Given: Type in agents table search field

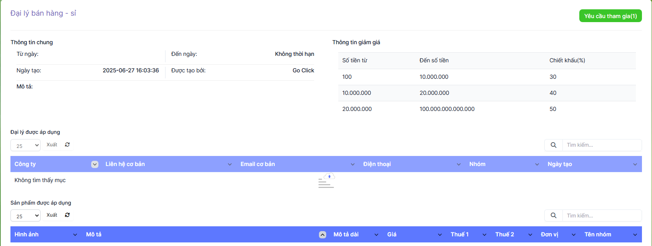Looking at the screenshot, I should (601, 145).
